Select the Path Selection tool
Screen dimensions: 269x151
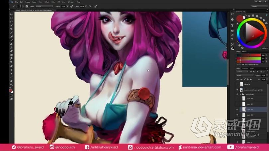[11, 73]
